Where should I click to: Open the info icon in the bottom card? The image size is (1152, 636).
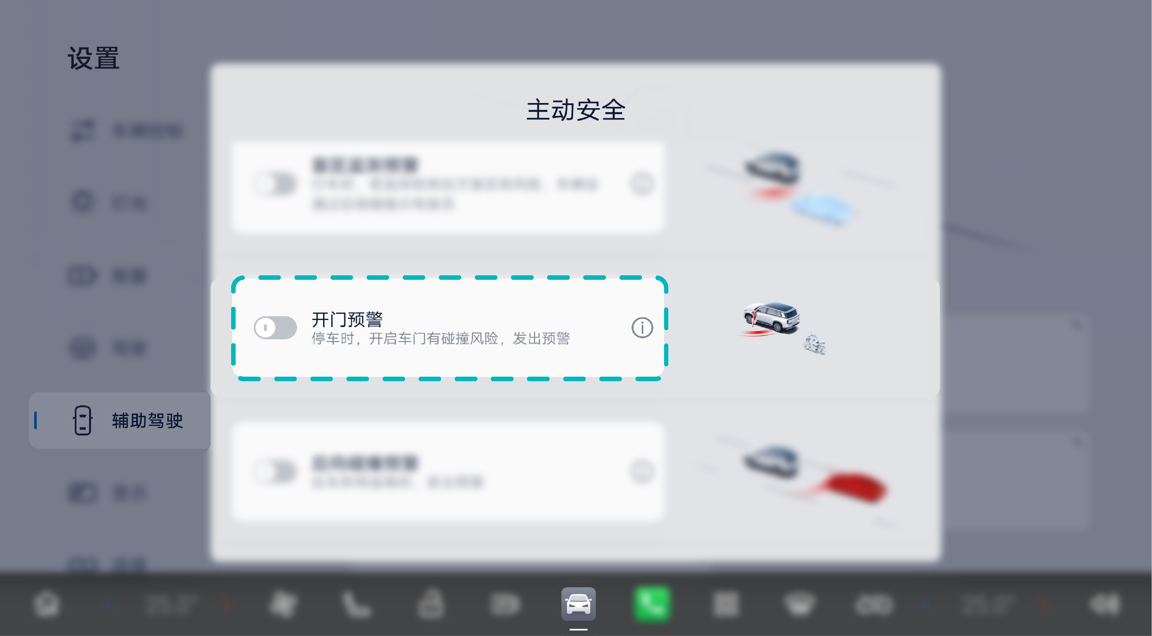point(642,472)
